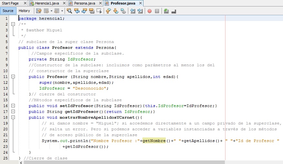This screenshot has height=164, width=283.
Task: Toggle Highlight Search icon
Action: tap(92, 11)
